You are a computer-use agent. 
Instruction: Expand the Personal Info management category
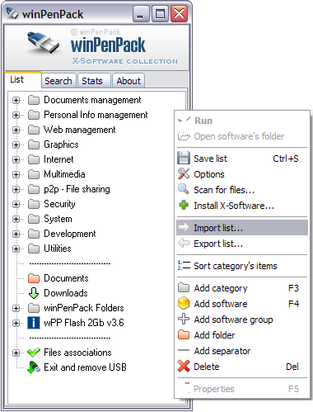coord(16,116)
